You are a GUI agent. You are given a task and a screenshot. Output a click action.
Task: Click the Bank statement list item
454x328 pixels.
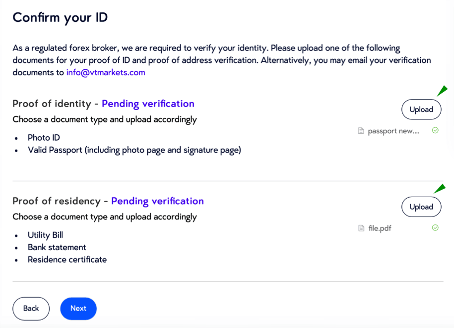pyautogui.click(x=57, y=247)
